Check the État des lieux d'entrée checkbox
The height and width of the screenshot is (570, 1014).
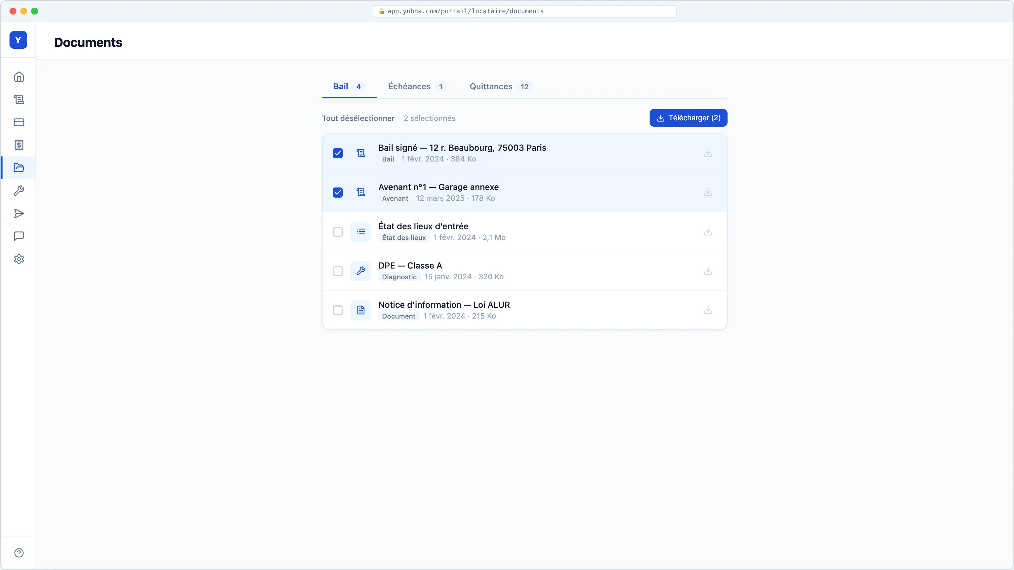(x=338, y=232)
